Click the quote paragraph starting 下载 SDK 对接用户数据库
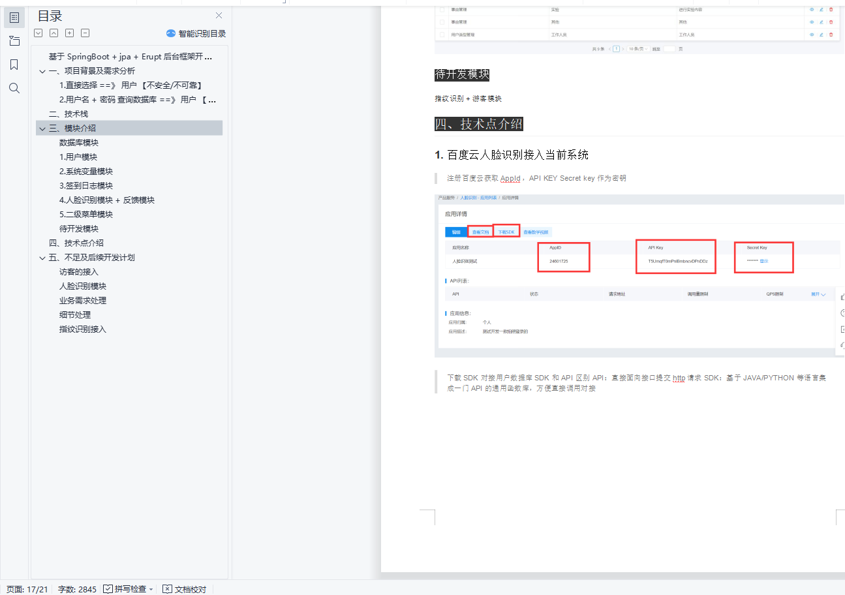This screenshot has width=845, height=595. coord(636,383)
